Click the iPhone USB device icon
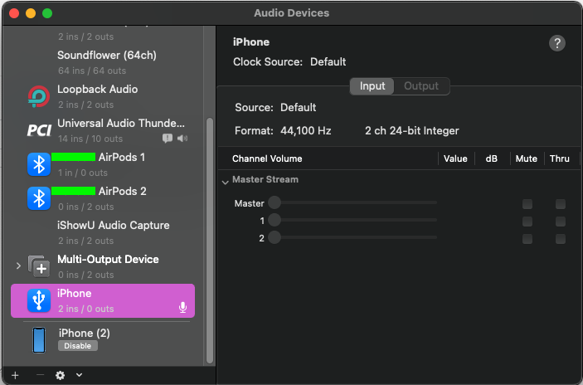The image size is (583, 385). coord(39,300)
